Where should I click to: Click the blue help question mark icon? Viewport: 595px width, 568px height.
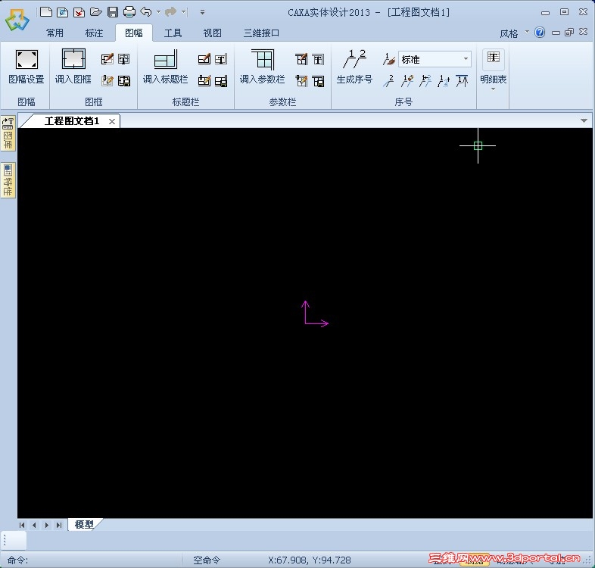click(x=540, y=33)
